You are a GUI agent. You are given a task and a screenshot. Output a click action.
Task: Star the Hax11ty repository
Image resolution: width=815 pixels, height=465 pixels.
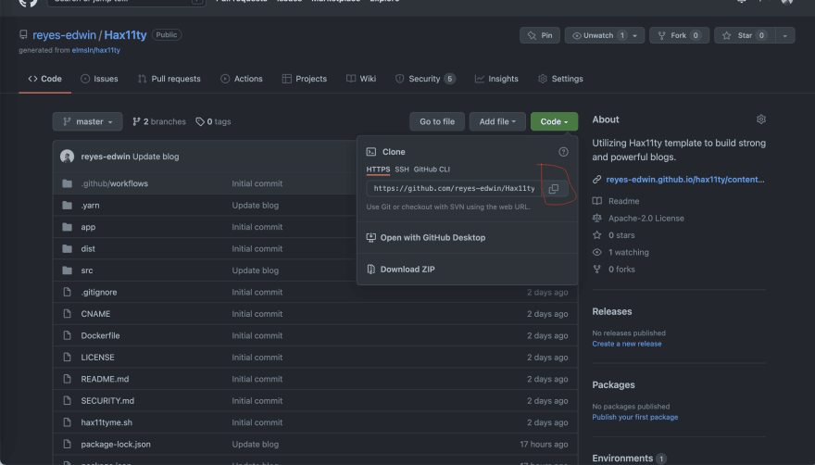tap(745, 35)
